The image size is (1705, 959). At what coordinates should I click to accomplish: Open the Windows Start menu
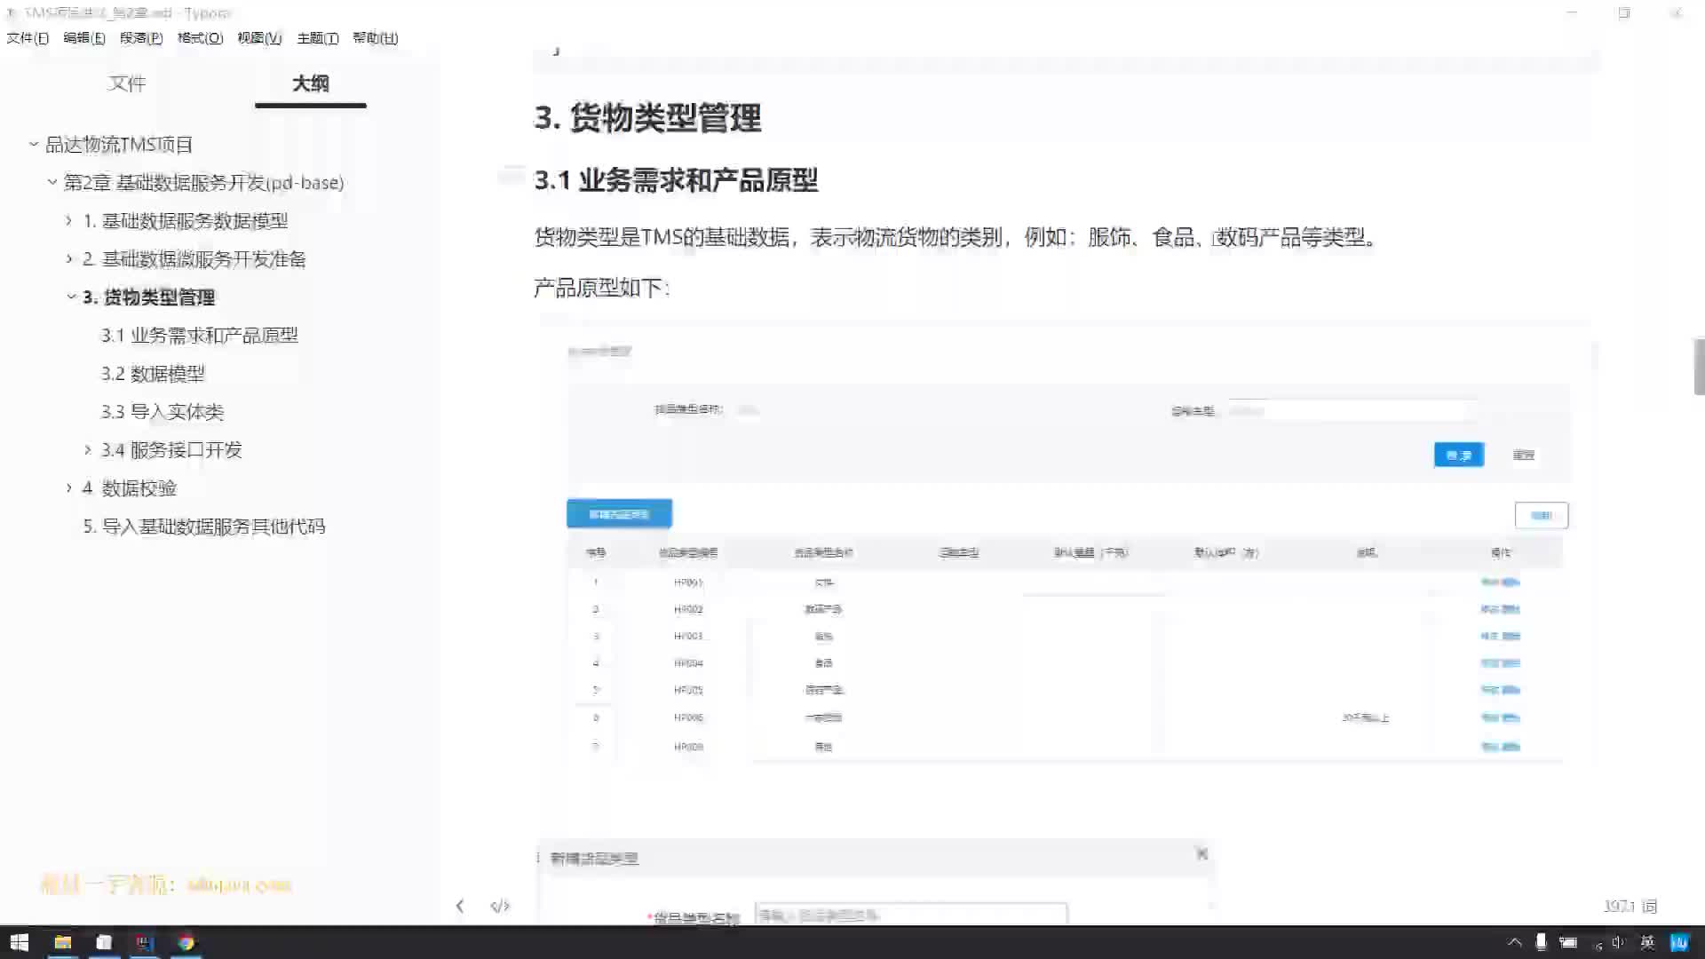point(20,942)
